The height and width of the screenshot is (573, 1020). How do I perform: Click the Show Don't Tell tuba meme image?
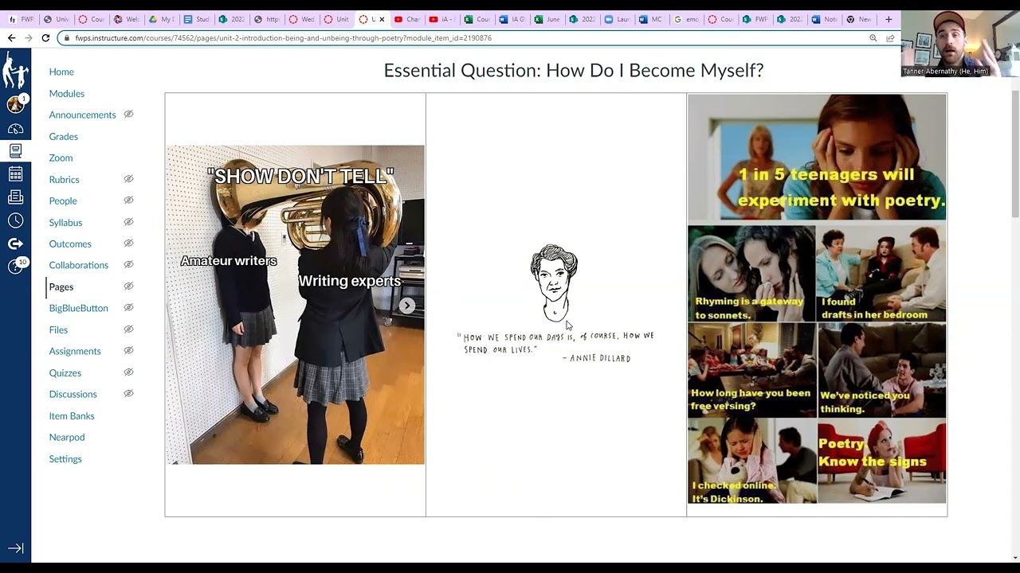(x=296, y=305)
